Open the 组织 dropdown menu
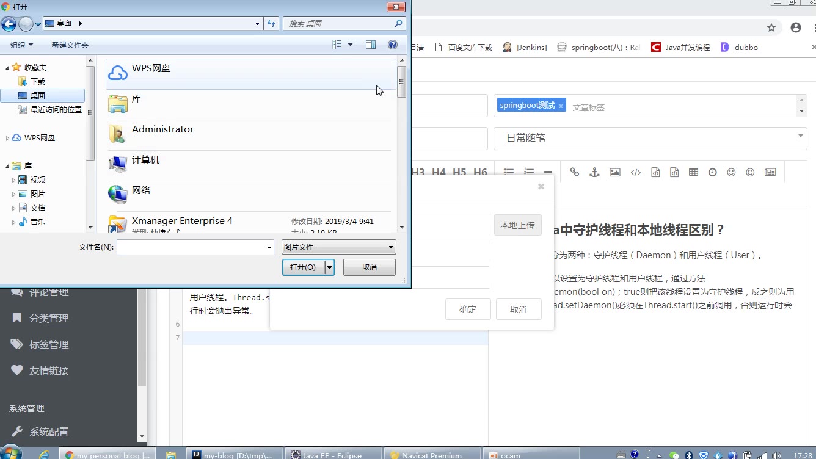Viewport: 816px width, 459px height. tap(22, 45)
